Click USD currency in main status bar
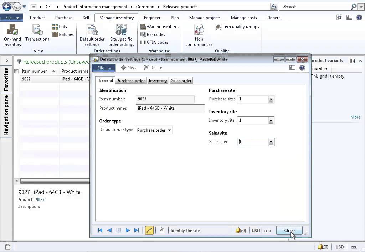Screen dimensions: 365x252 pyautogui.click(x=339, y=247)
